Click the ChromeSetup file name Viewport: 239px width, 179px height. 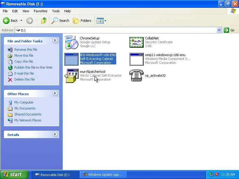coord(90,38)
